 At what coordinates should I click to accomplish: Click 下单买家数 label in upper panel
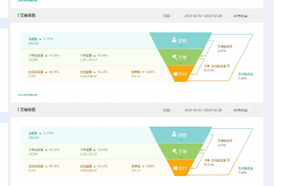click(36, 56)
